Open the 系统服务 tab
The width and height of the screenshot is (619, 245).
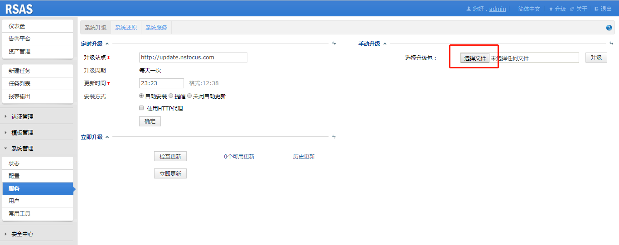click(156, 28)
